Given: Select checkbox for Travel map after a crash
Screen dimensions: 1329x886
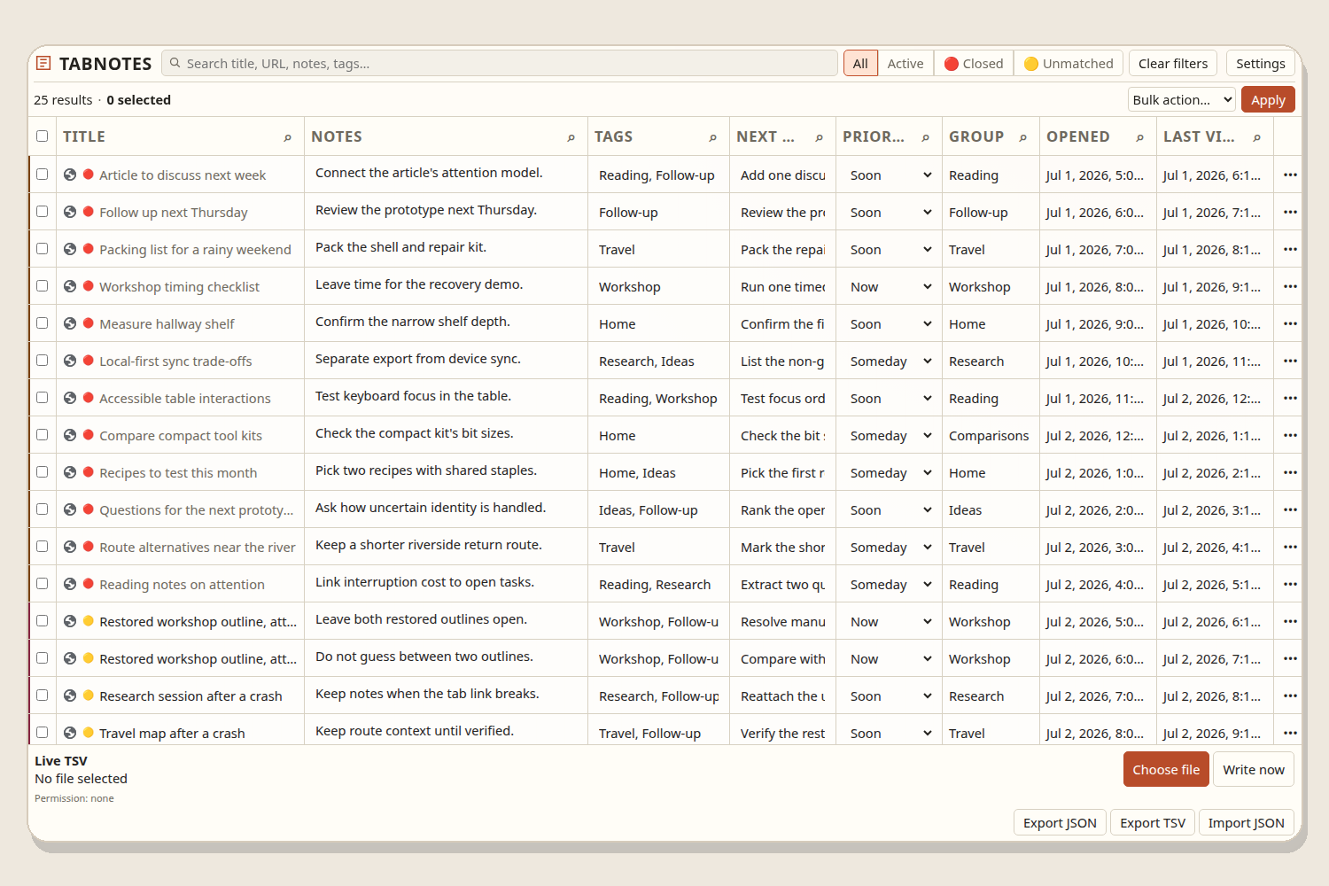Looking at the screenshot, I should coord(42,733).
